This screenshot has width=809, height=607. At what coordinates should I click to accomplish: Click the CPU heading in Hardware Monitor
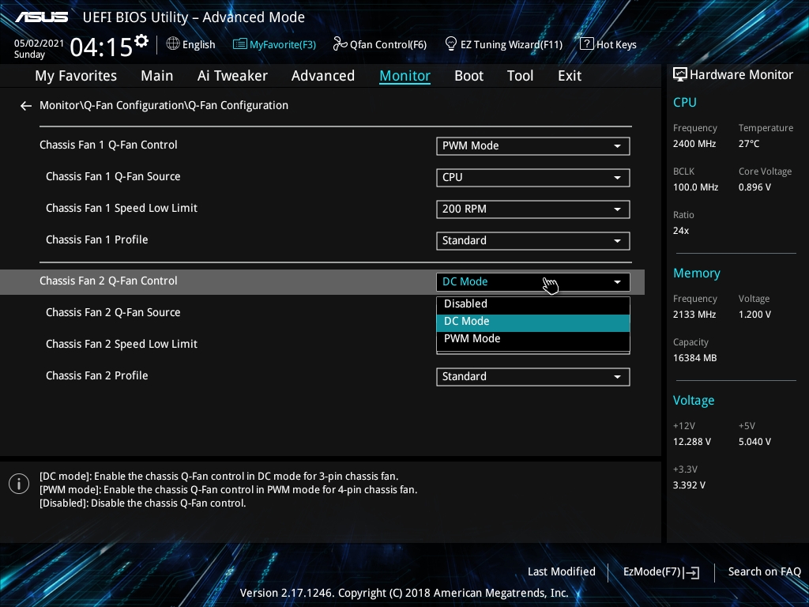pyautogui.click(x=685, y=102)
